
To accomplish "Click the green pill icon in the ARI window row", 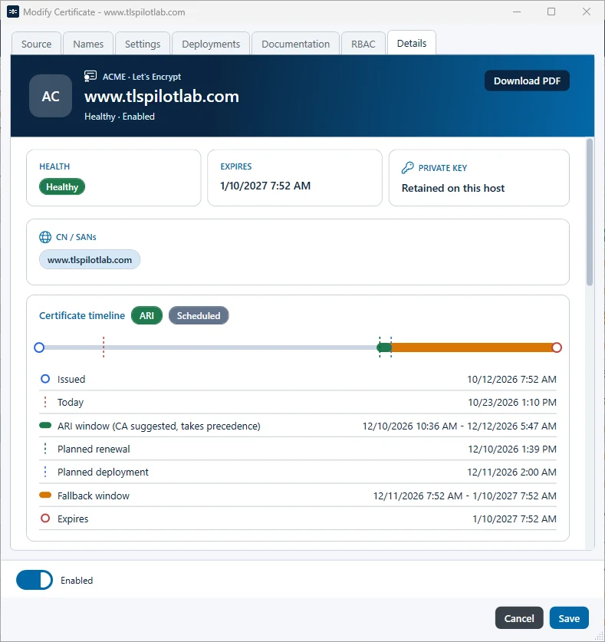I will pyautogui.click(x=45, y=426).
